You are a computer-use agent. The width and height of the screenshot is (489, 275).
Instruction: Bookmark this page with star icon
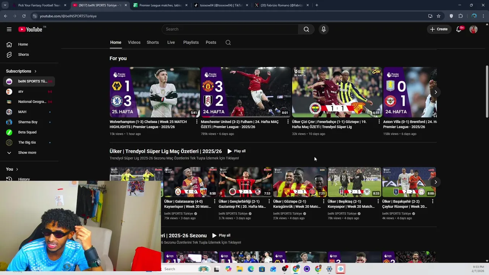tap(439, 16)
